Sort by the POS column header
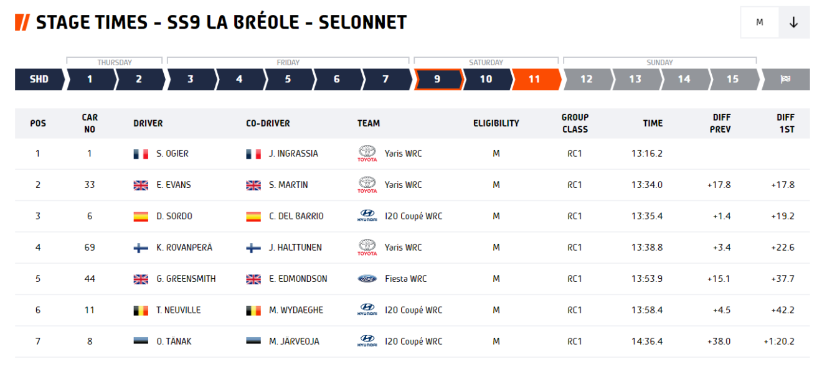The width and height of the screenshot is (822, 374). click(x=38, y=123)
